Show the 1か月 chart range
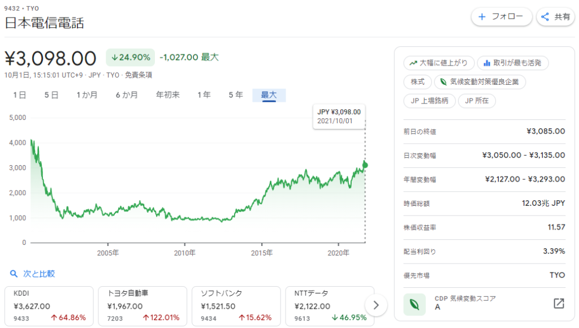 tap(87, 95)
